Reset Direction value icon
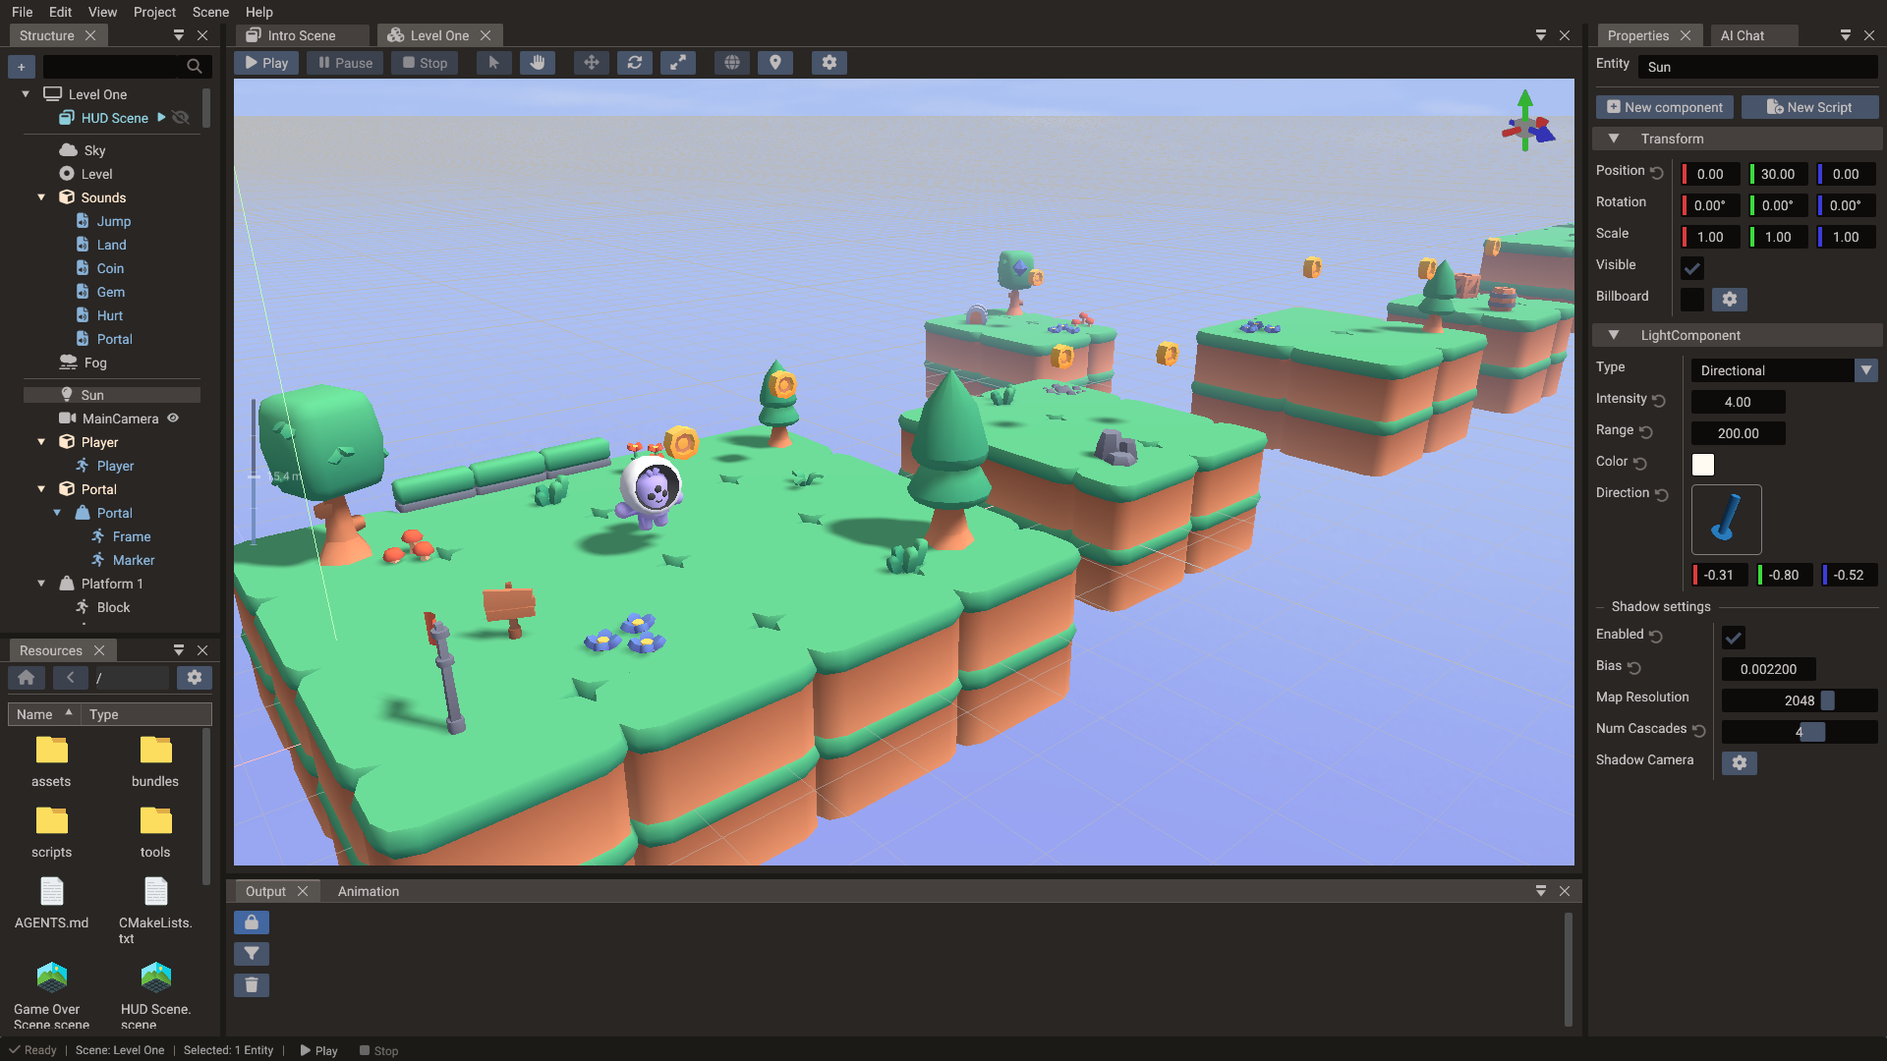The height and width of the screenshot is (1061, 1887). pyautogui.click(x=1662, y=495)
